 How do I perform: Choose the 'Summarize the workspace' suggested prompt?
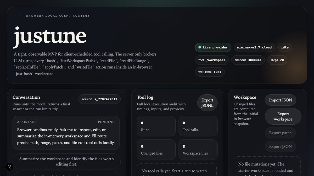(66, 161)
